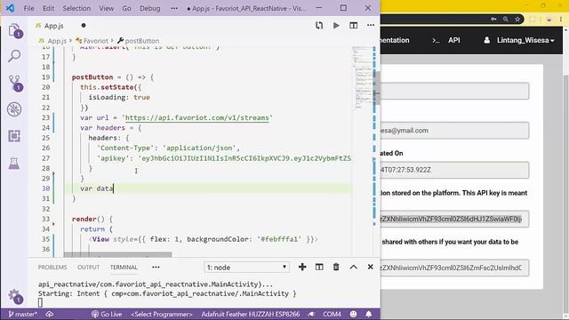This screenshot has width=569, height=320.
Task: Open the Go menu
Action: (126, 8)
